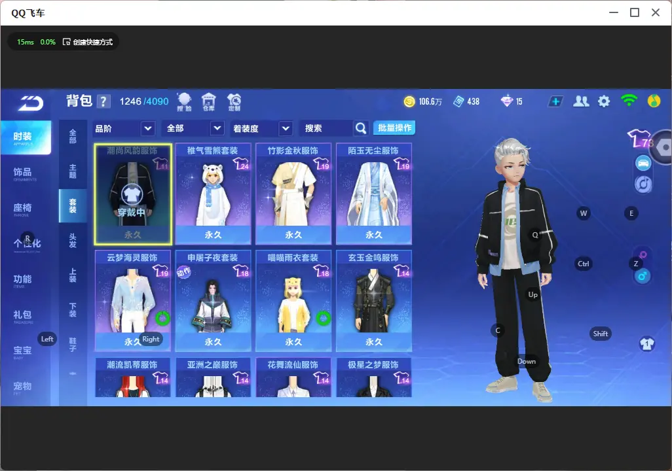Switch to the 下装 sub-category tab
This screenshot has width=672, height=471.
tap(73, 309)
